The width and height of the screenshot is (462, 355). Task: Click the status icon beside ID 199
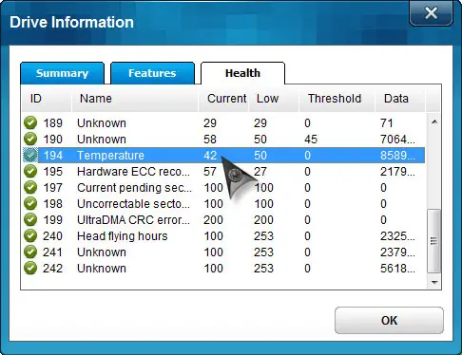click(x=30, y=219)
